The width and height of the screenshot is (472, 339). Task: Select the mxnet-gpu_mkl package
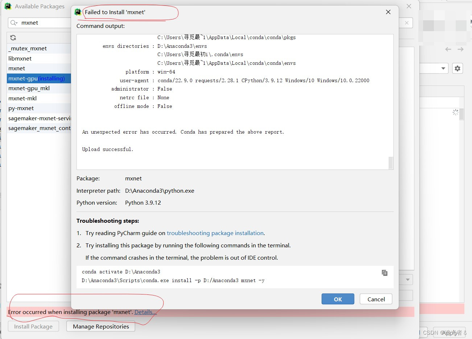coord(29,88)
